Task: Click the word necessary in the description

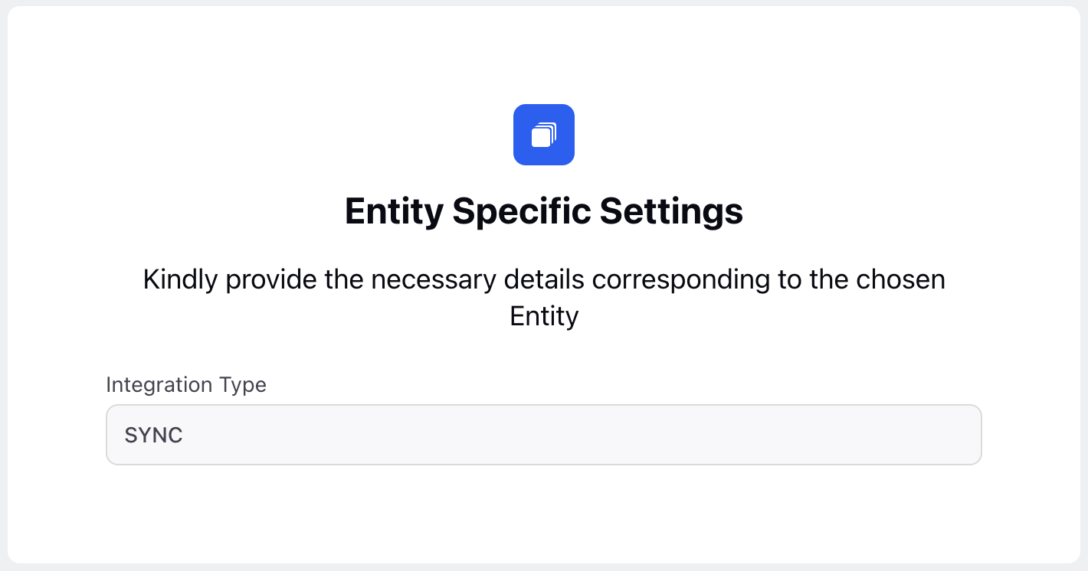Action: pos(433,281)
